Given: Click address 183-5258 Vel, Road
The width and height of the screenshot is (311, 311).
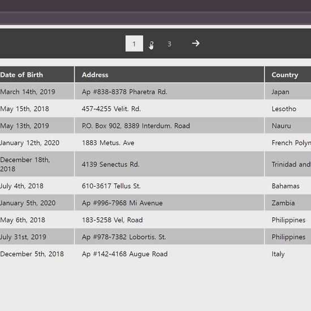Looking at the screenshot, I should 113,220.
